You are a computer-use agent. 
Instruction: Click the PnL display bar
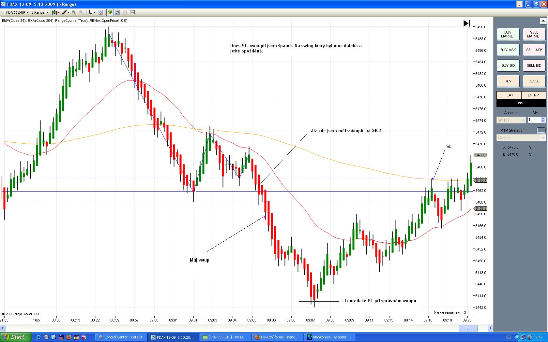click(x=521, y=103)
